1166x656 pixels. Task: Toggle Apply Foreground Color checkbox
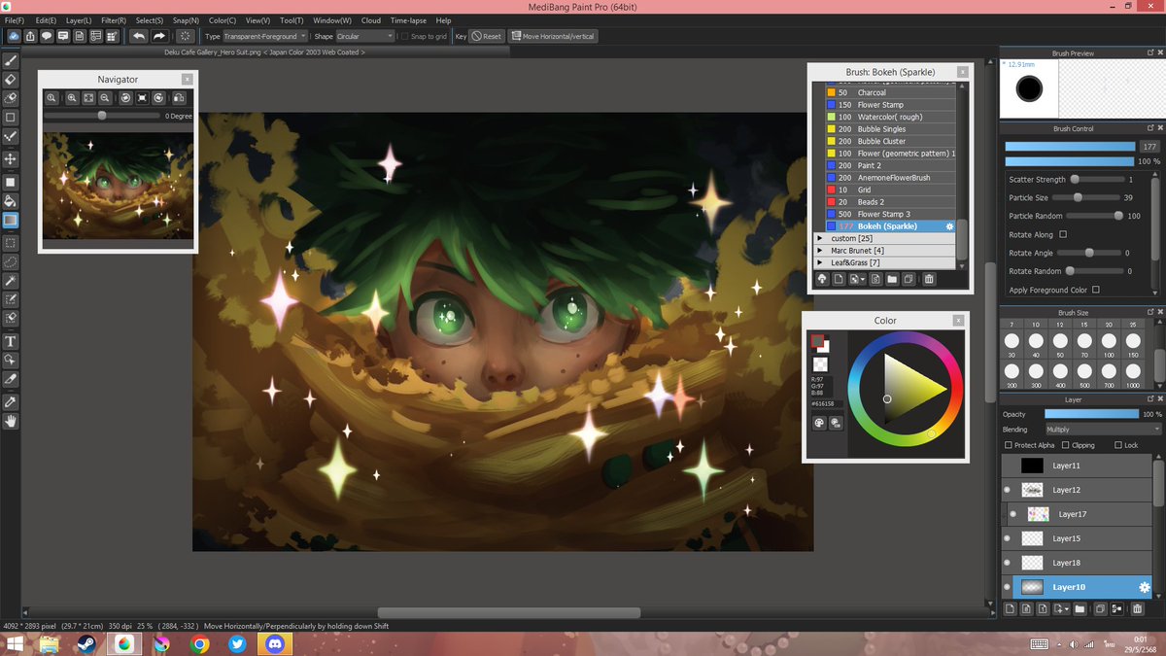pyautogui.click(x=1095, y=290)
